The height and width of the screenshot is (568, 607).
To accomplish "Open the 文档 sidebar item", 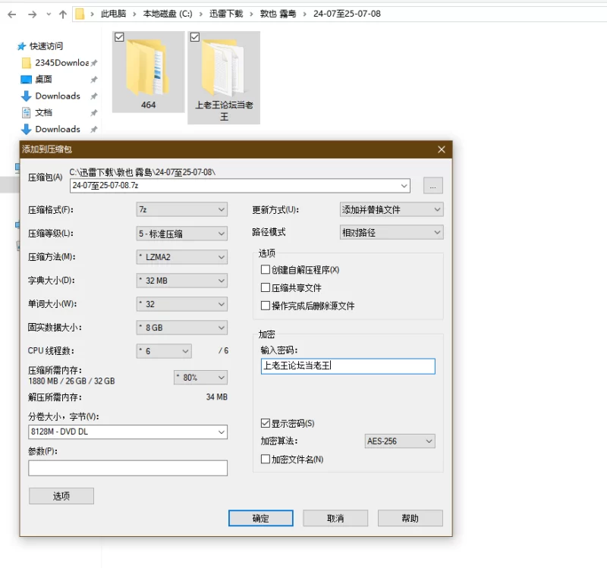I will coord(43,112).
